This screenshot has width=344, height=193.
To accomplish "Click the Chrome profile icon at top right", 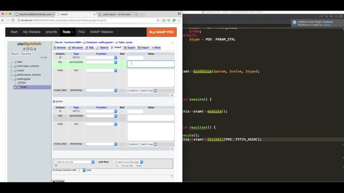I will 179,14.
